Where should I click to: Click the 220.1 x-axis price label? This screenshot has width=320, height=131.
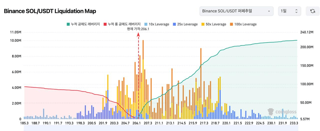(x=226, y=123)
